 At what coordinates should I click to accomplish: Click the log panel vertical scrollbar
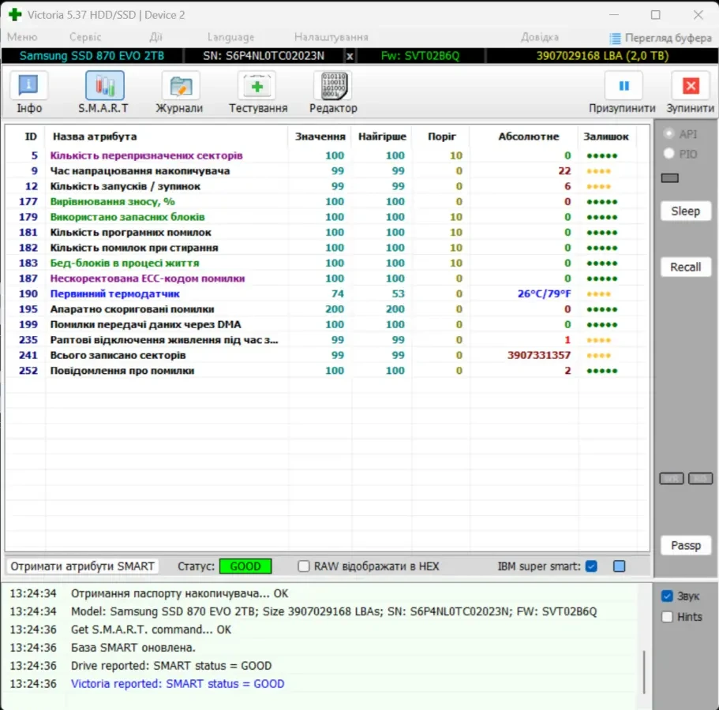pos(644,671)
